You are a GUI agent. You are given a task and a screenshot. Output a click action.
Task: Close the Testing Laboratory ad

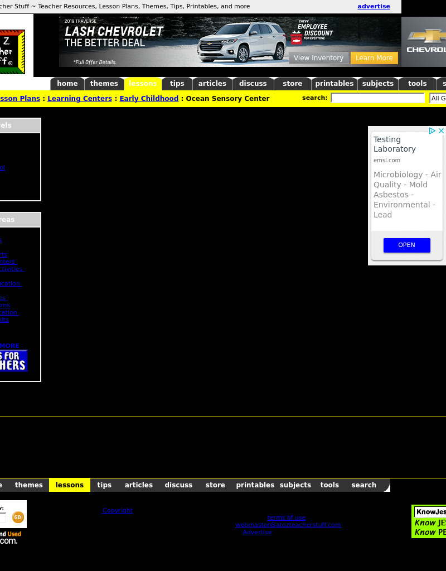[x=442, y=130]
